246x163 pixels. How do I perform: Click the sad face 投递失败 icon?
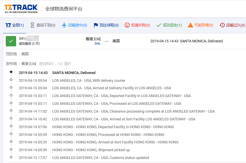[x=127, y=25]
